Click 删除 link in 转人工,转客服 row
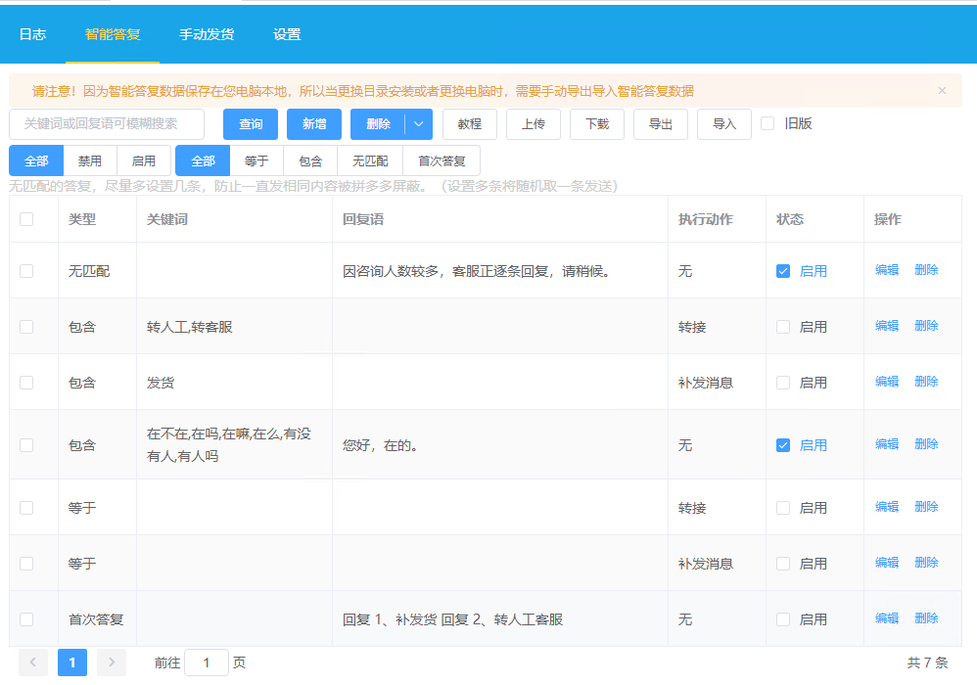Viewport: 977px width, 685px height. point(926,326)
